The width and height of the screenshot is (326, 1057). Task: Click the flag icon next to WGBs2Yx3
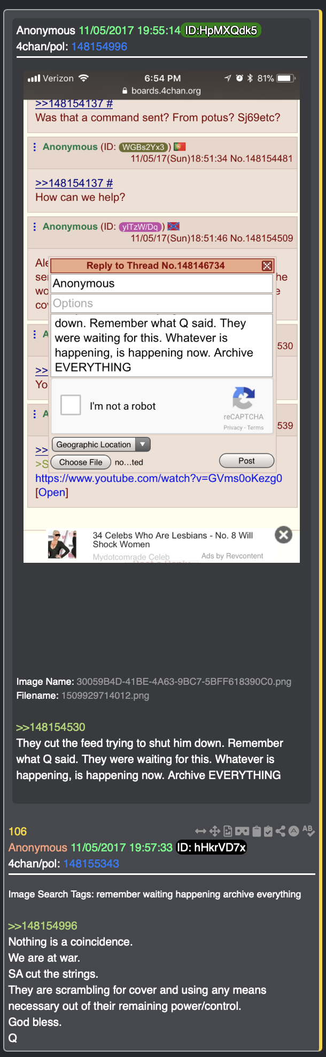tap(180, 146)
